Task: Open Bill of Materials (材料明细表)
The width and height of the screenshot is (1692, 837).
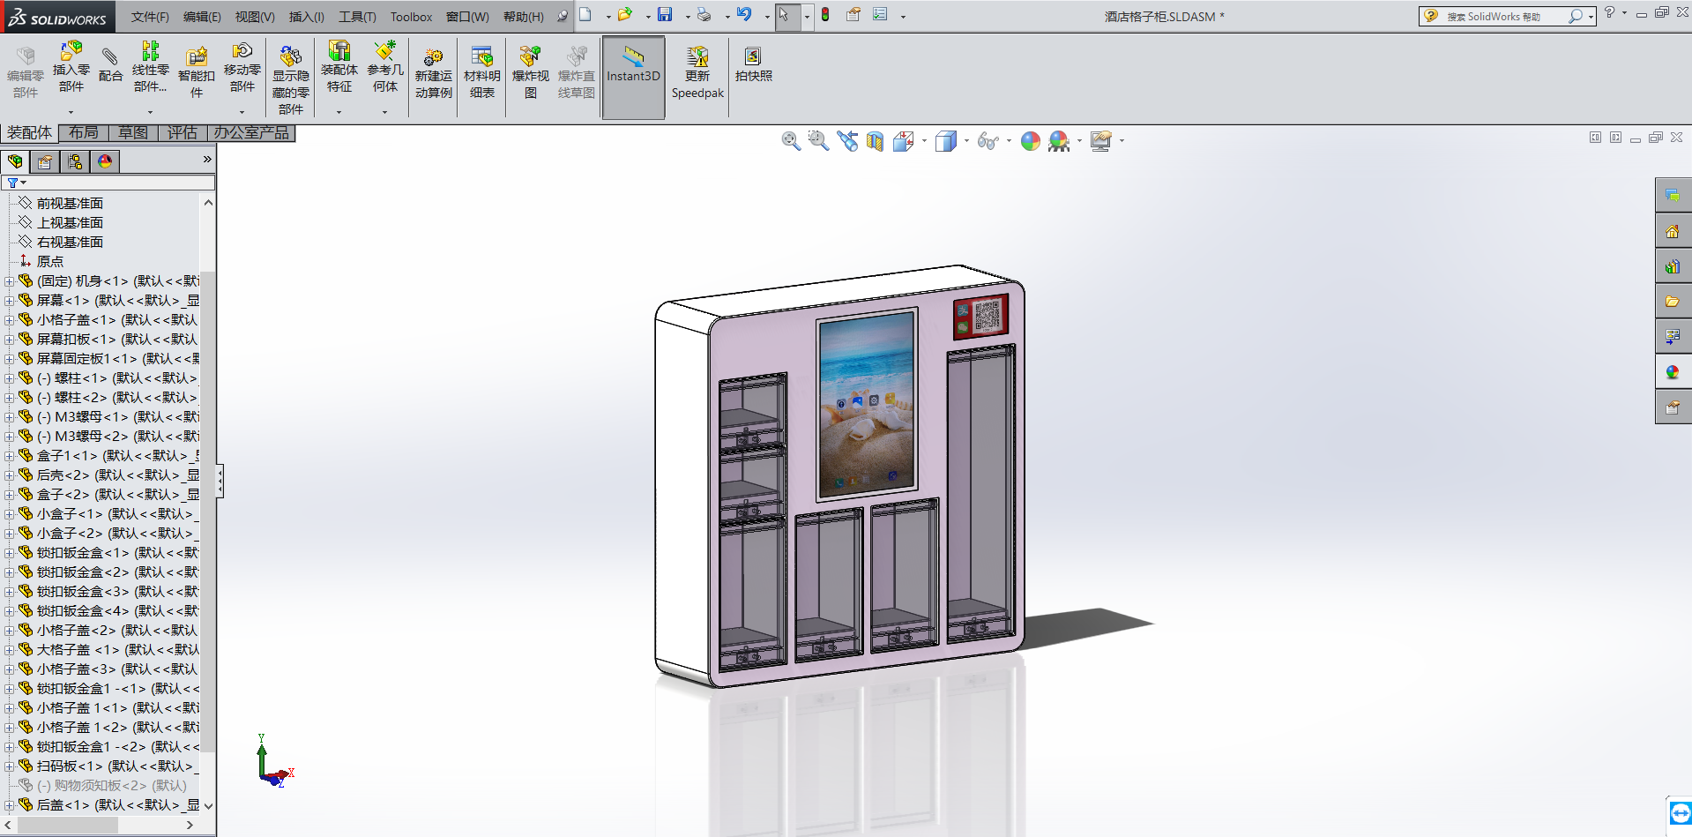Action: (x=481, y=72)
